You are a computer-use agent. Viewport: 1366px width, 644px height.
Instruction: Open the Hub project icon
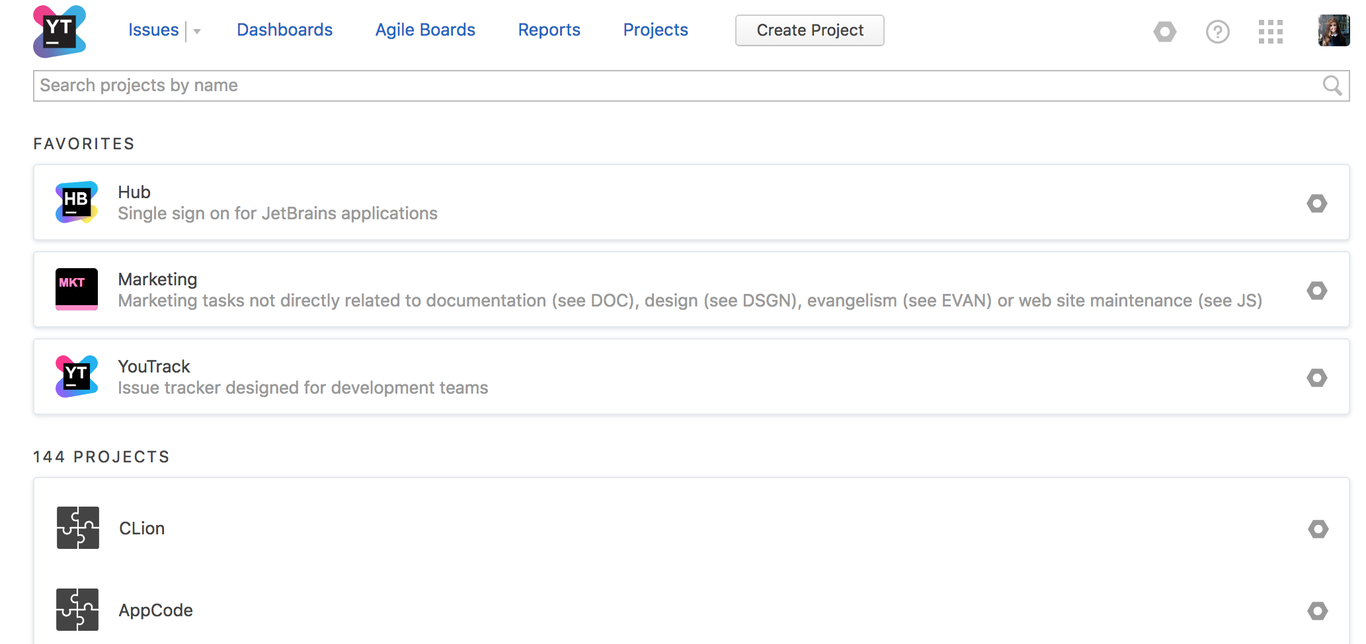[x=77, y=202]
